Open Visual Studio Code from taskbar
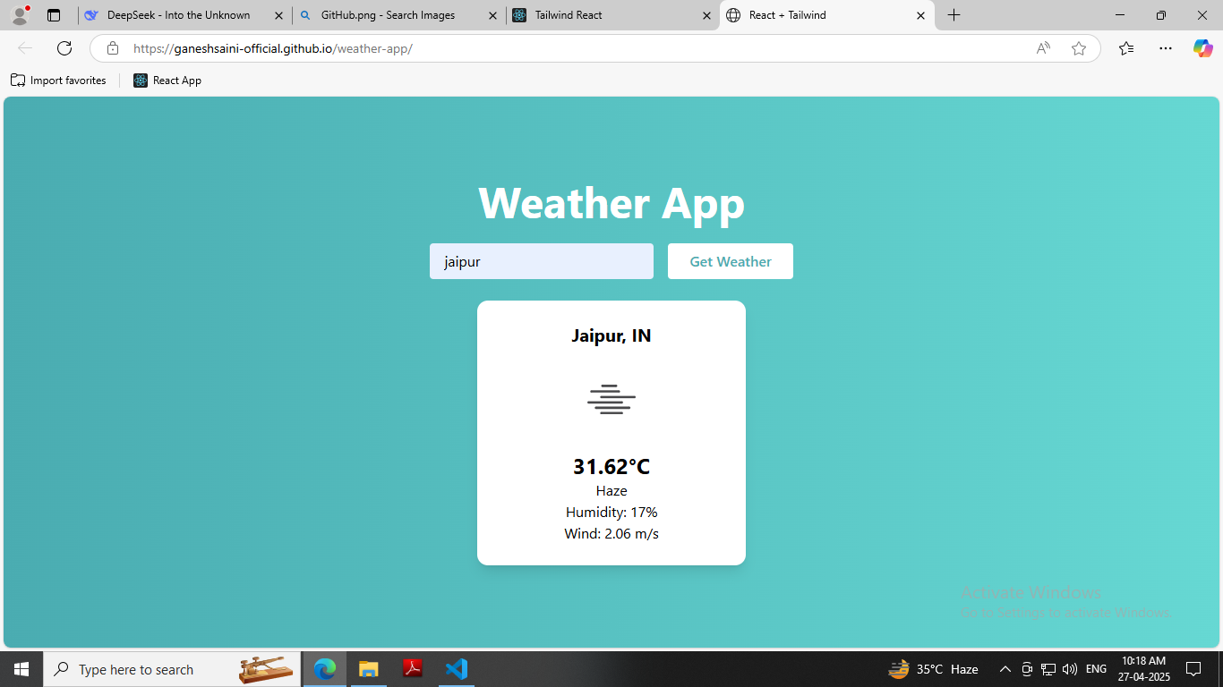The height and width of the screenshot is (687, 1223). pyautogui.click(x=457, y=669)
